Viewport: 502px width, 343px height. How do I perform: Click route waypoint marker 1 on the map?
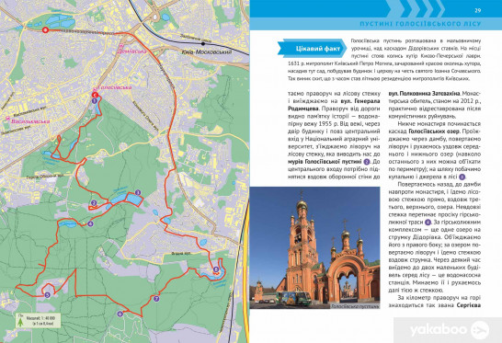(x=94, y=100)
